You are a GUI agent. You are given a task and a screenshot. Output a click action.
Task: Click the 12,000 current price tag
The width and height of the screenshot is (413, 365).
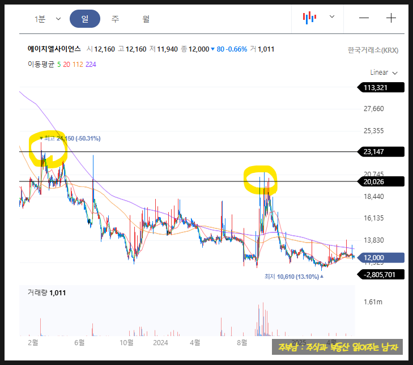[381, 258]
